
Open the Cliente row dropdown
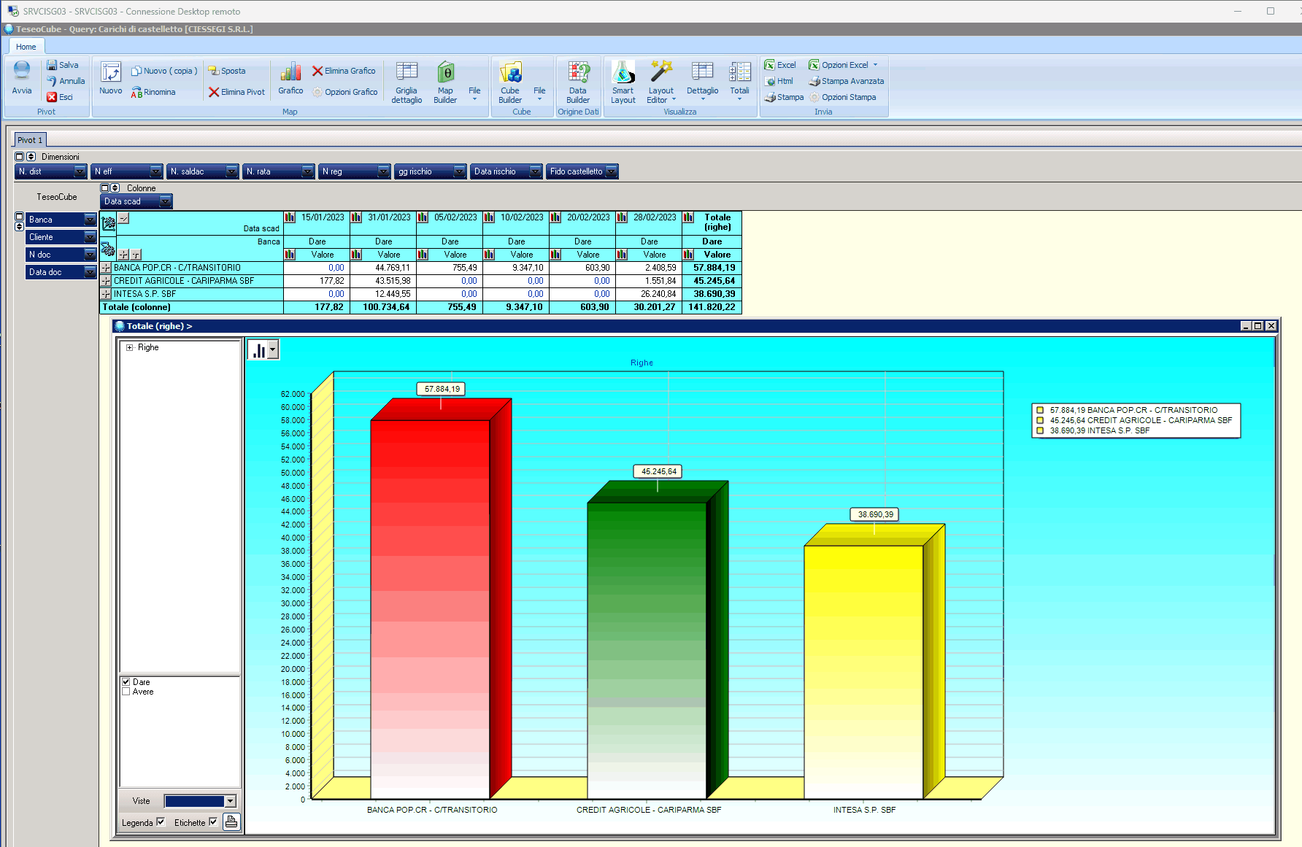pos(90,237)
